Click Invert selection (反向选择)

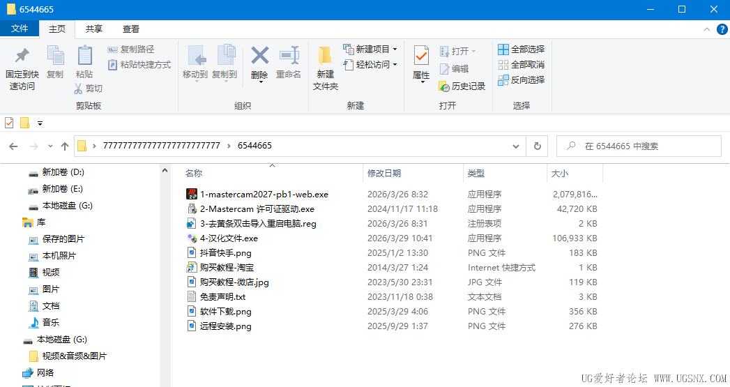tap(521, 80)
